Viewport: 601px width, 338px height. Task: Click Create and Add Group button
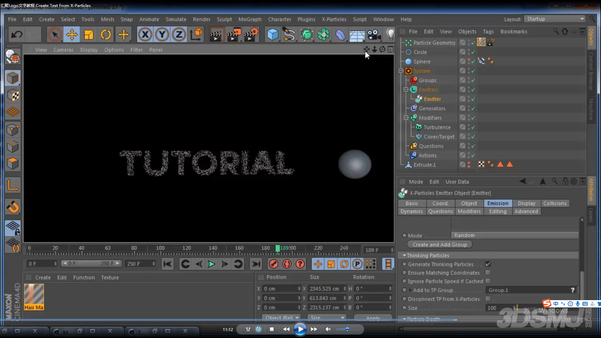click(439, 244)
